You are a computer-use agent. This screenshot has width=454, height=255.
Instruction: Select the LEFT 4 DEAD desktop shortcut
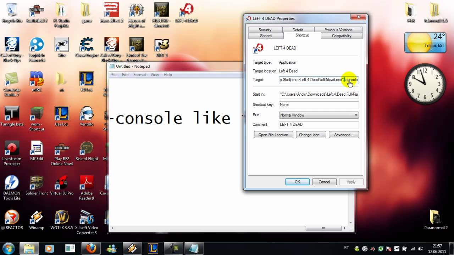[x=186, y=13]
